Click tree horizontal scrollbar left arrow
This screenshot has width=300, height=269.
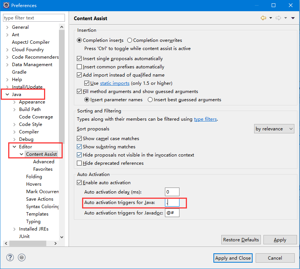(x=6, y=243)
